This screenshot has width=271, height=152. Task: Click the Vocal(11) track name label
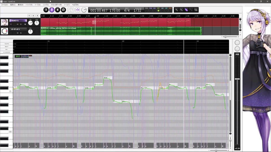(x=18, y=21)
